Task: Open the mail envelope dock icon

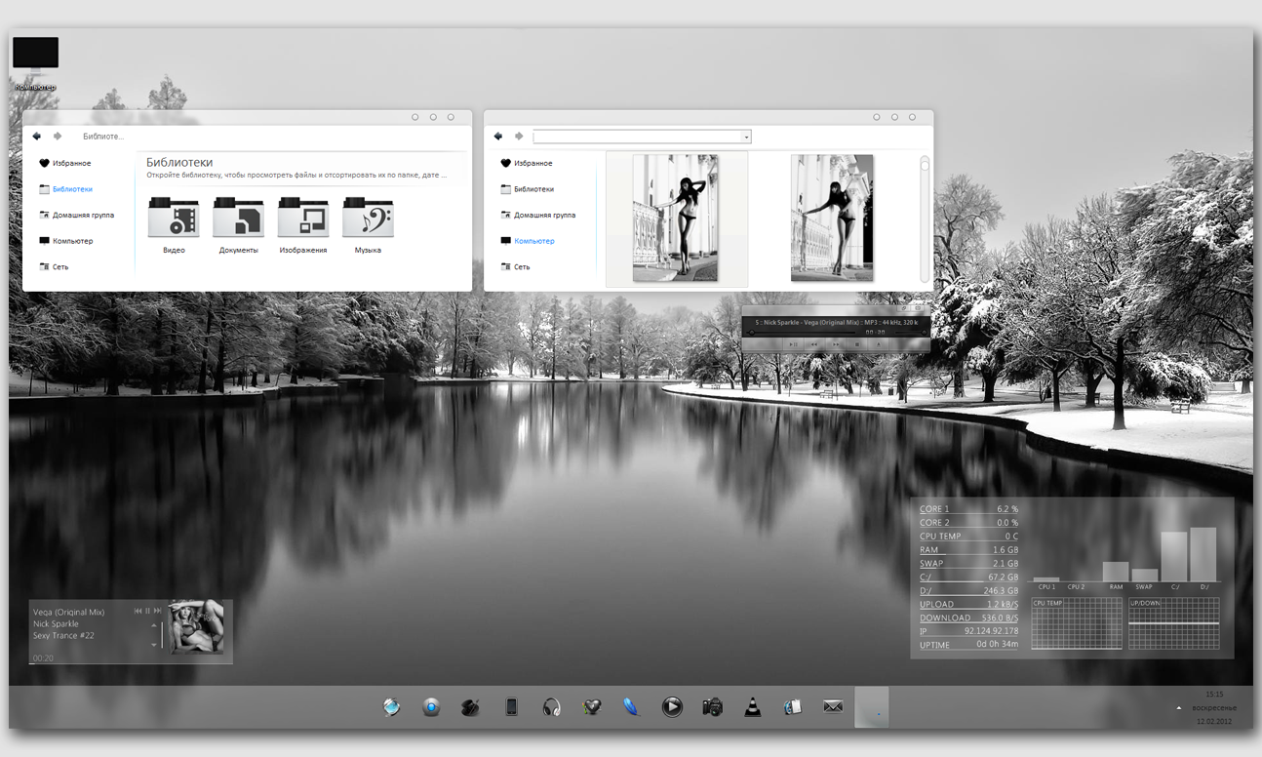Action: (832, 707)
